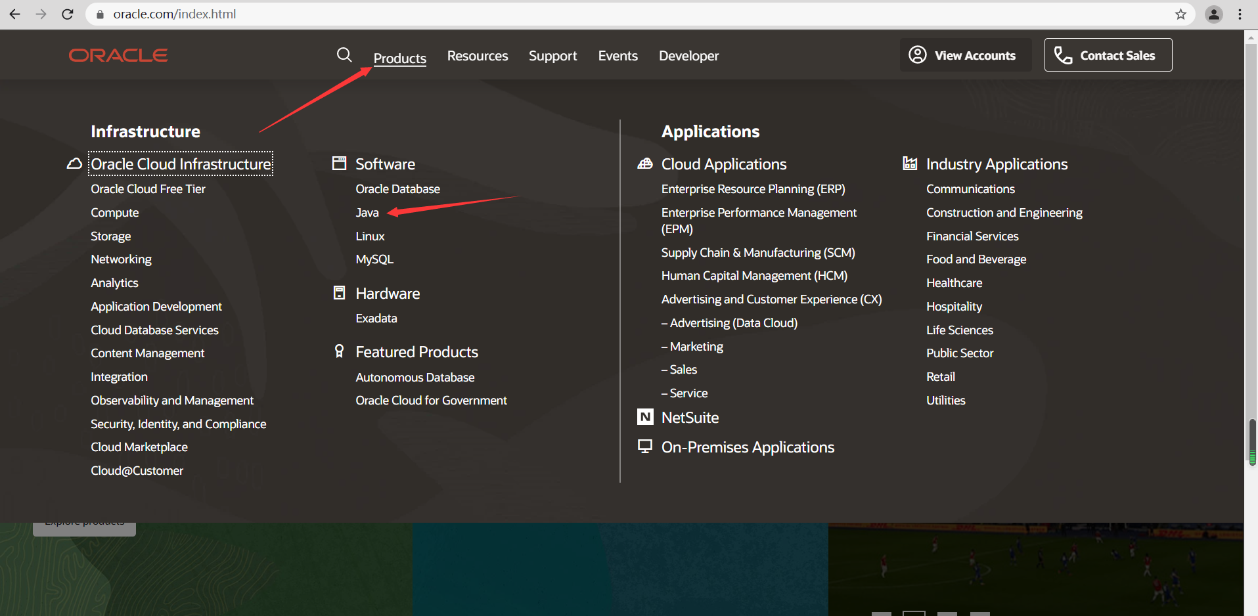This screenshot has width=1258, height=616.
Task: Bookmark page with the star icon
Action: (x=1180, y=14)
